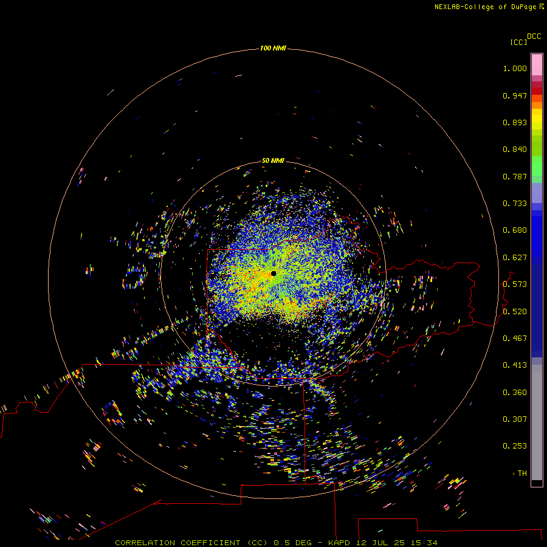Screen dimensions: 547x547
Task: Click the 0.360 scale value
Action: pyautogui.click(x=515, y=393)
